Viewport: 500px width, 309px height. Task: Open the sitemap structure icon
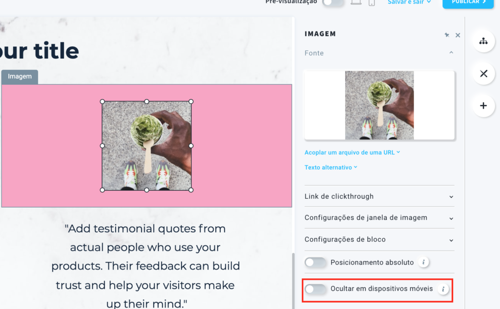click(x=483, y=41)
